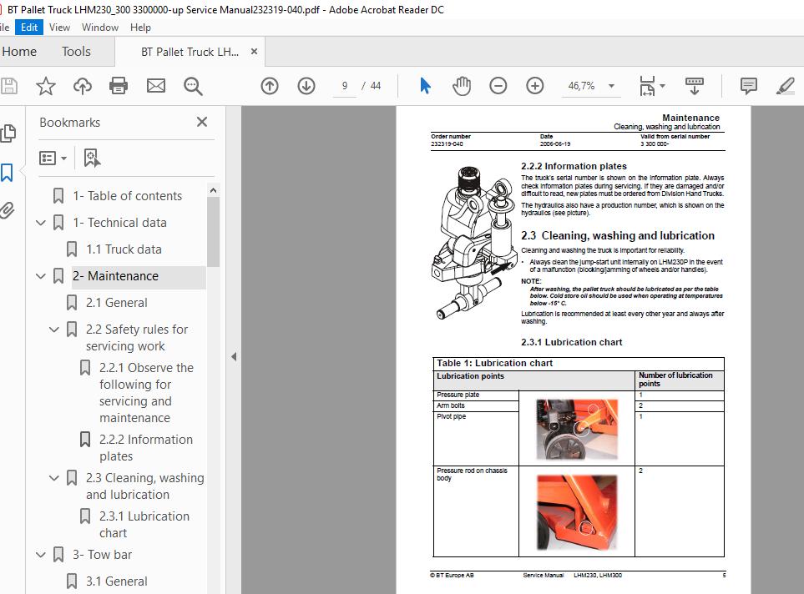Click the chassis pressure rod photo

[x=577, y=512]
